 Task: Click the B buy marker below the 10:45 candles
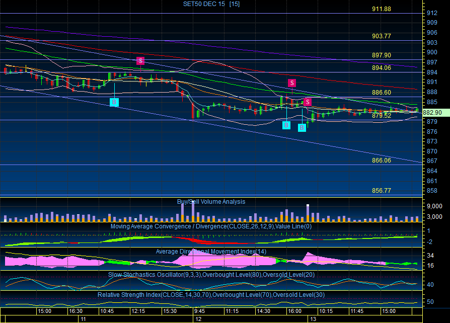[114, 102]
